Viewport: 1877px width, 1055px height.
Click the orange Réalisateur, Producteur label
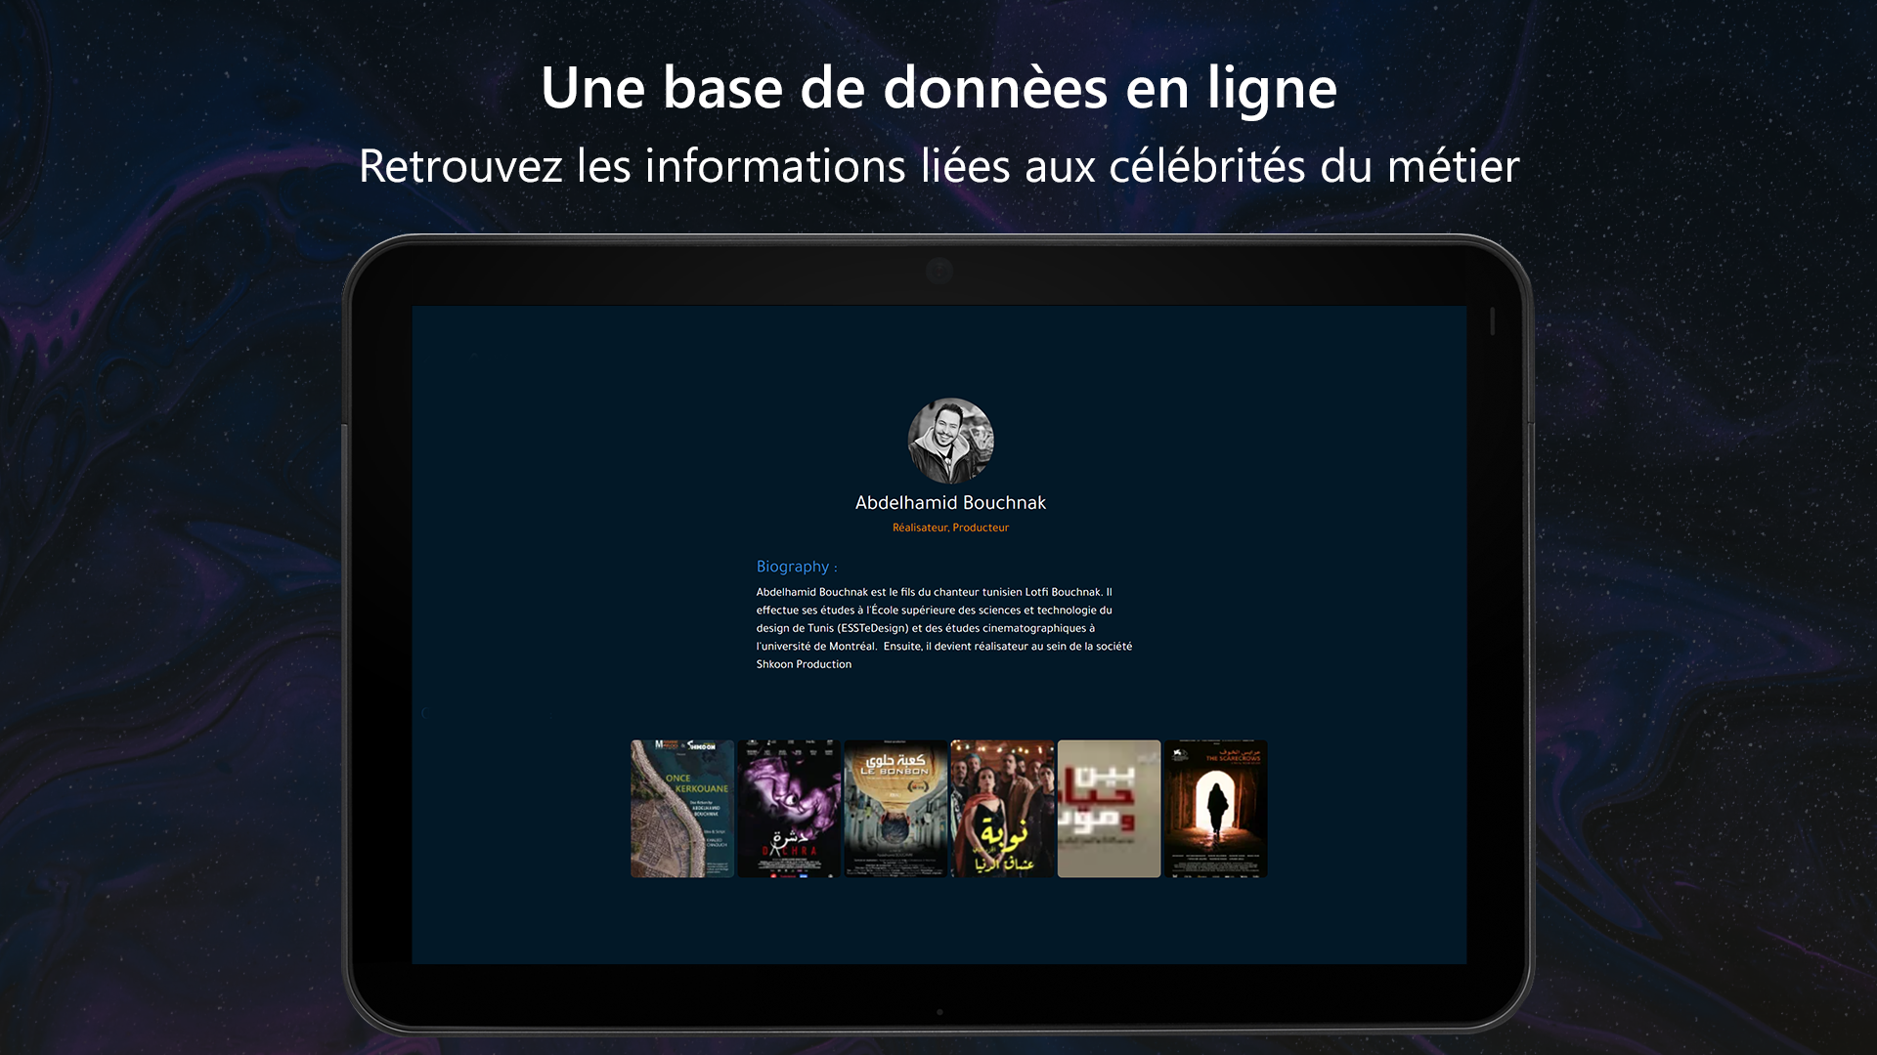click(950, 527)
